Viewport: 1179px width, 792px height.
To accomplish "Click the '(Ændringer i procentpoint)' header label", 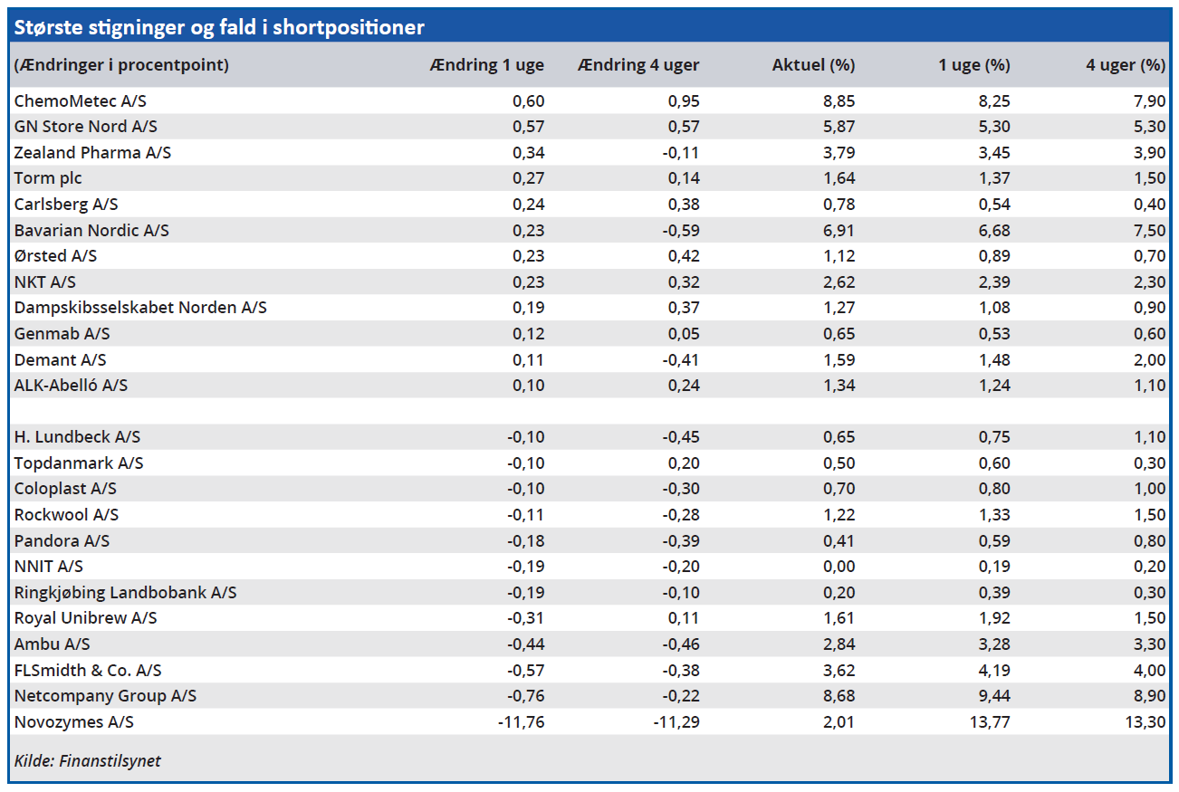I will click(121, 65).
